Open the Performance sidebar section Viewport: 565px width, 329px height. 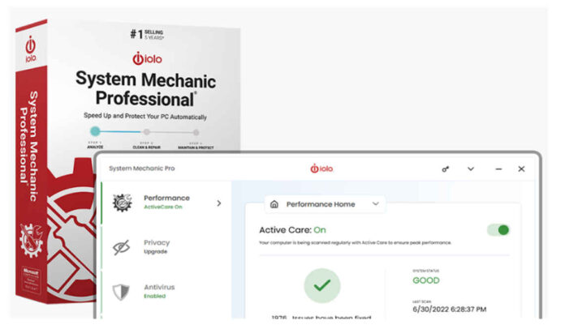166,203
